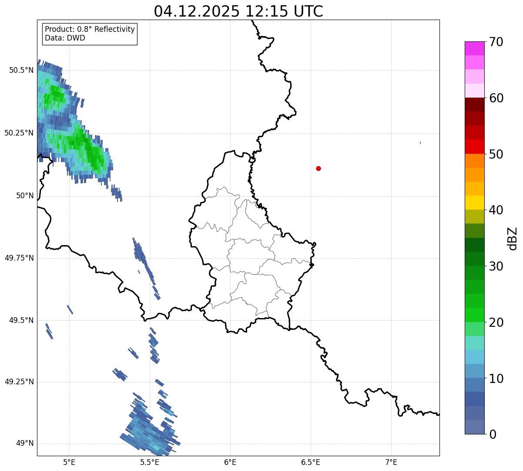Click the 50.5°N latitude label
This screenshot has width=523, height=471.
(x=21, y=70)
